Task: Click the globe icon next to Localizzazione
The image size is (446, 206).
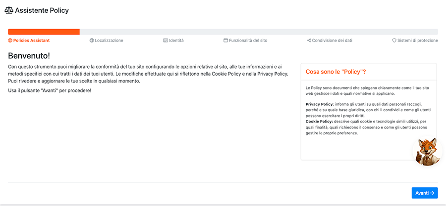Action: [x=92, y=41]
